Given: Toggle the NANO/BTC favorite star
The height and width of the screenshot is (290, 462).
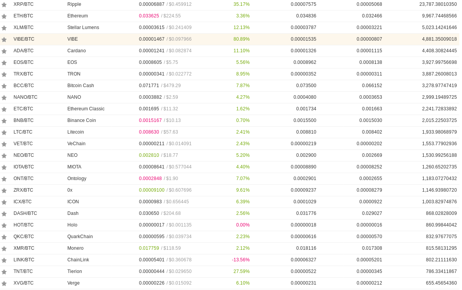Looking at the screenshot, I should (x=4, y=98).
